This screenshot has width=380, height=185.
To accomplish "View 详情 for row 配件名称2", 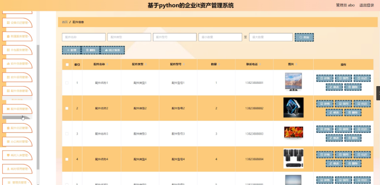I will (325, 104).
